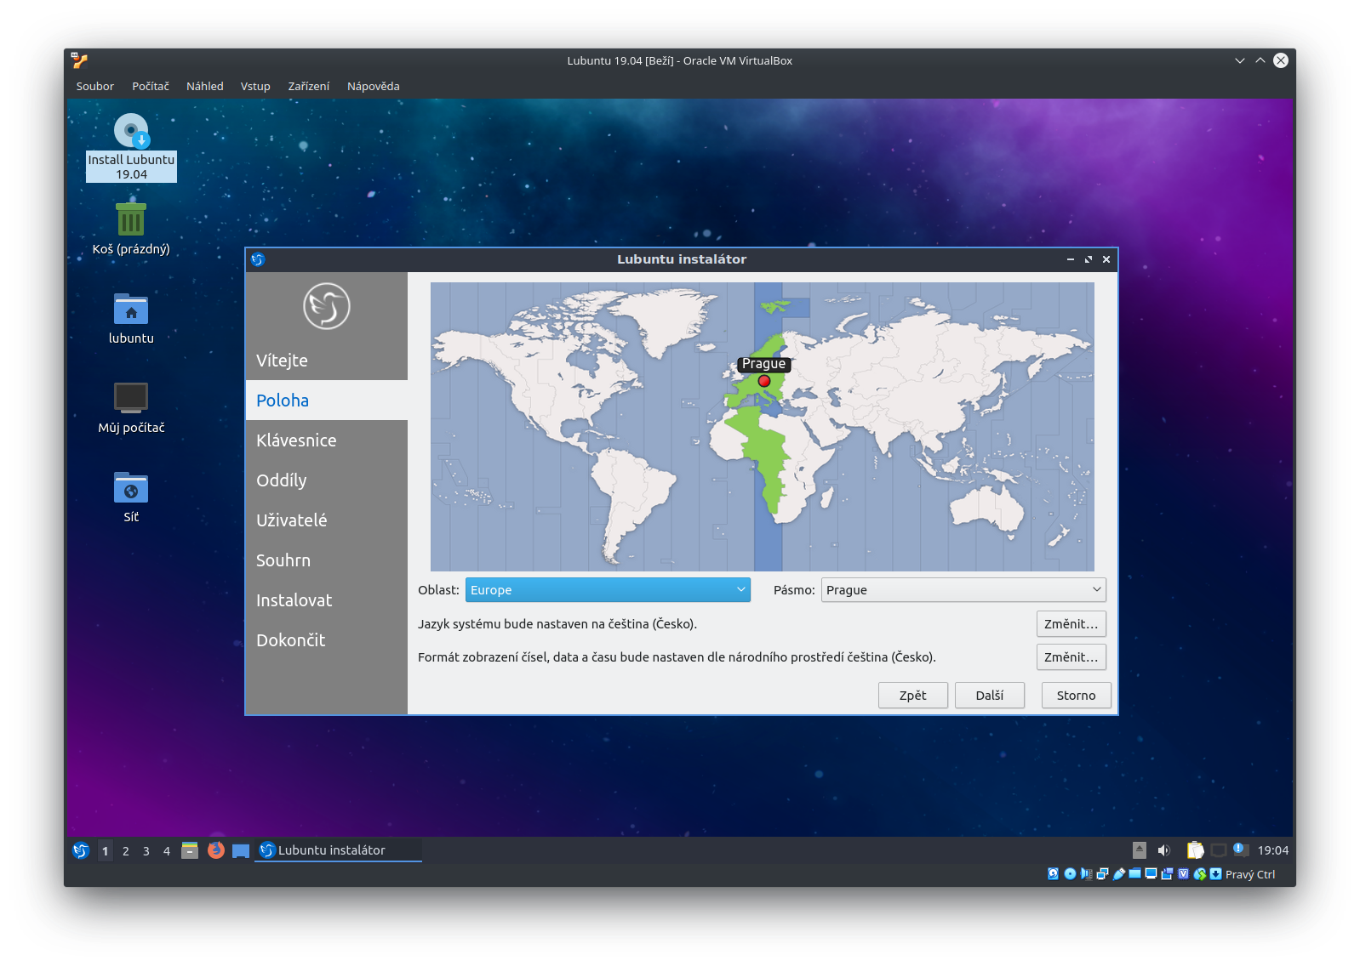Select the Uživatelé installer step

327,520
